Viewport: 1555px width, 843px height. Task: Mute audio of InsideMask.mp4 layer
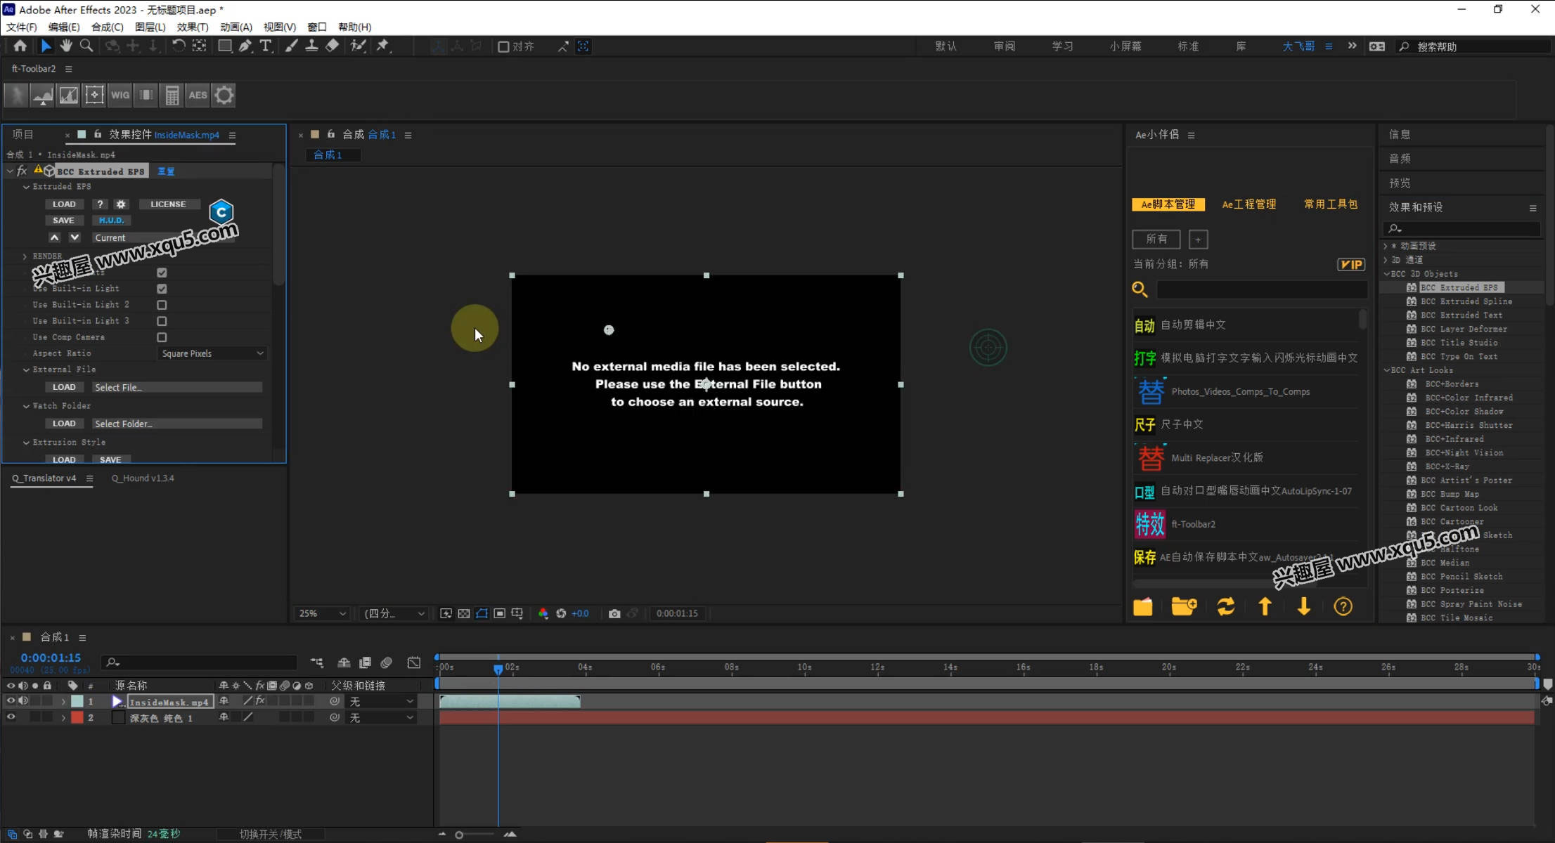pos(23,701)
